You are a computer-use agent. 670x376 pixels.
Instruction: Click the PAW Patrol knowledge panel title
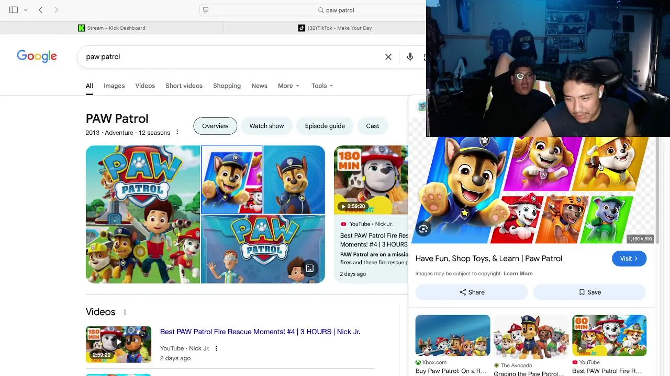coord(117,119)
